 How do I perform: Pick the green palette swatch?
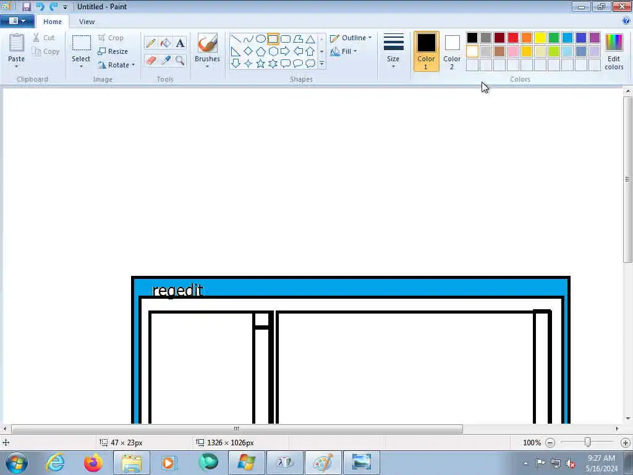point(554,38)
